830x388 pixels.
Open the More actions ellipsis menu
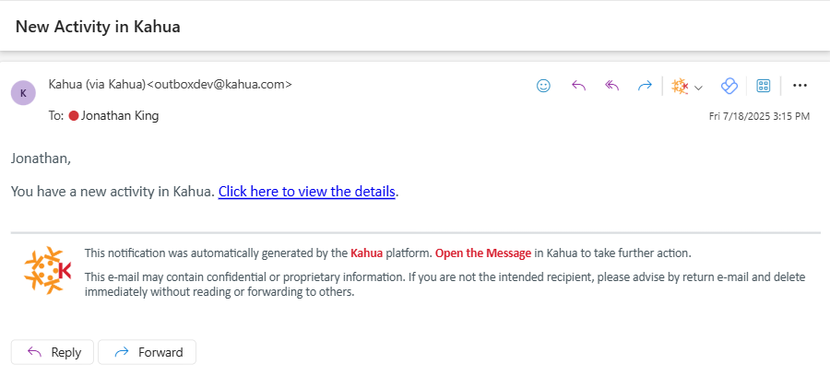800,86
